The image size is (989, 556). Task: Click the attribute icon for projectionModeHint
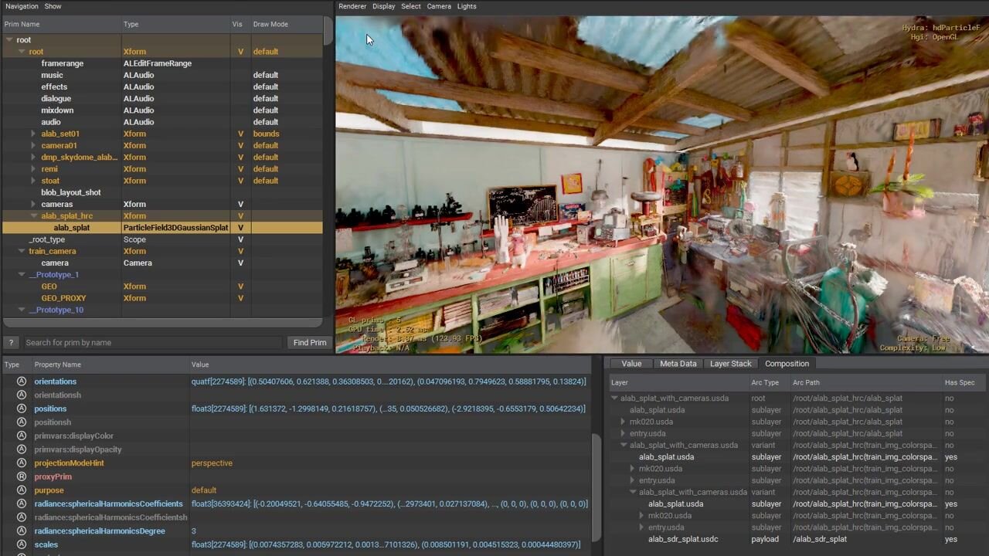tap(22, 463)
